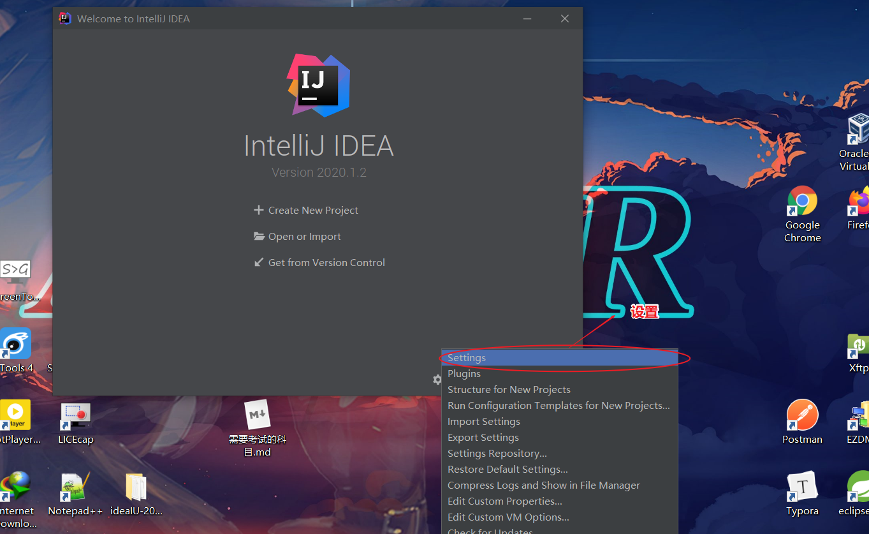Open EZDML desktop shortcut
869x534 pixels.
point(858,422)
